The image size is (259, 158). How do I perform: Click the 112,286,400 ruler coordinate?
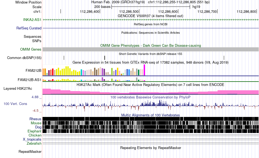[x=90, y=11]
